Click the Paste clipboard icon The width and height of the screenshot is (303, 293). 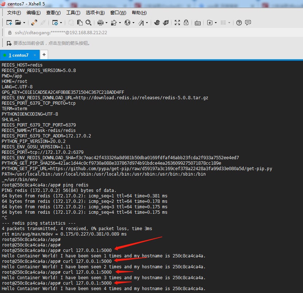pos(80,23)
